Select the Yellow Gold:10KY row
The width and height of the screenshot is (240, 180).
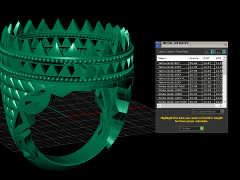pyautogui.click(x=189, y=67)
